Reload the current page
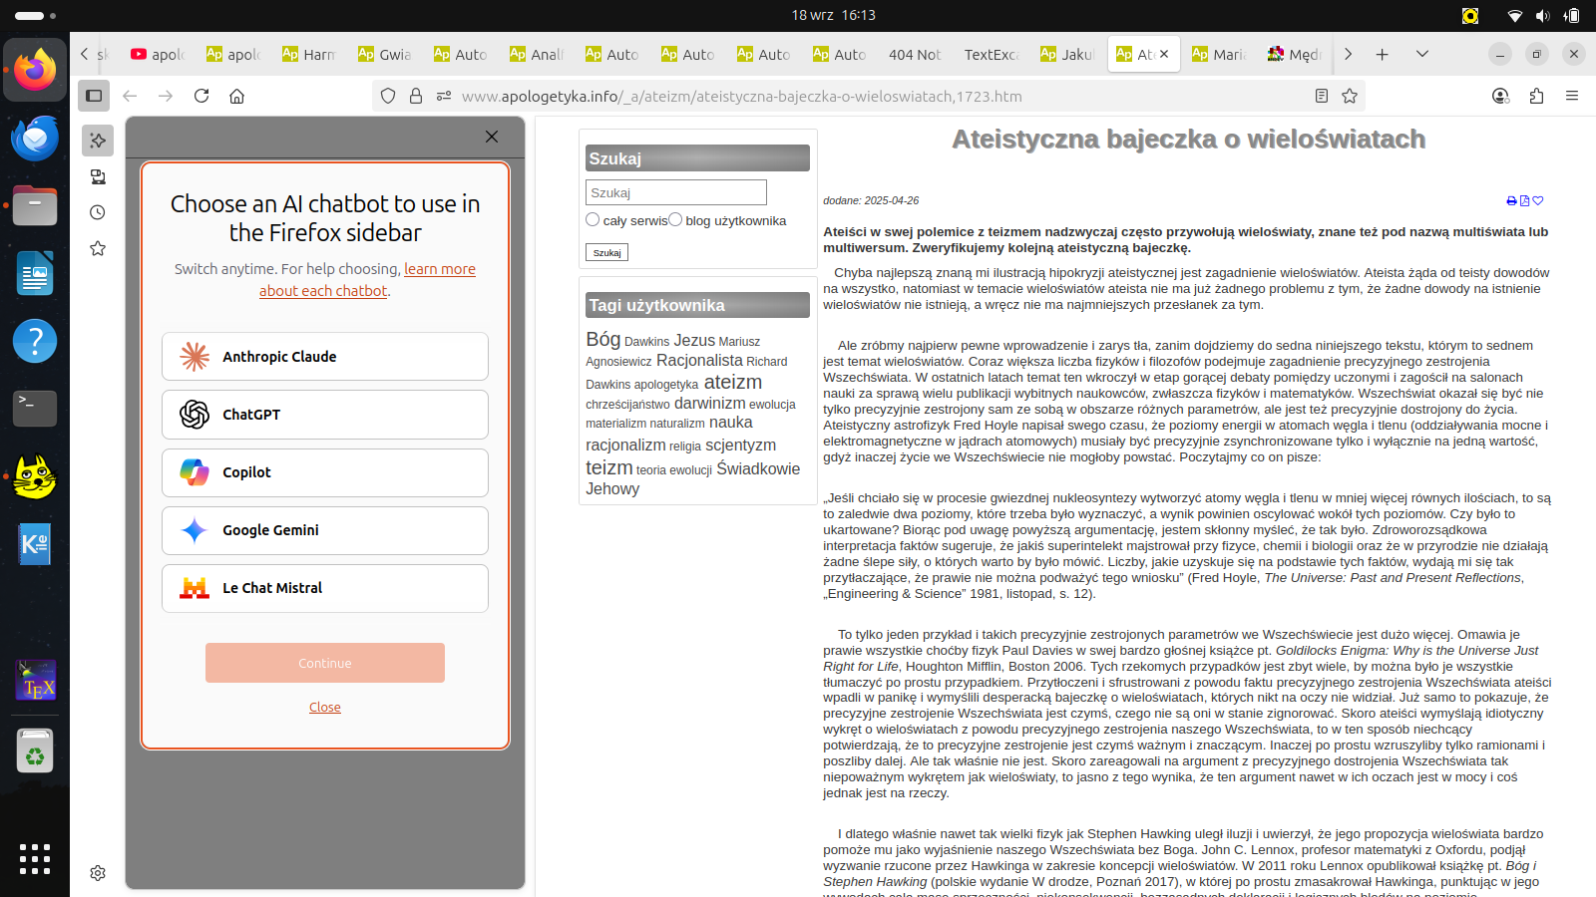Viewport: 1596px width, 897px height. point(201,96)
